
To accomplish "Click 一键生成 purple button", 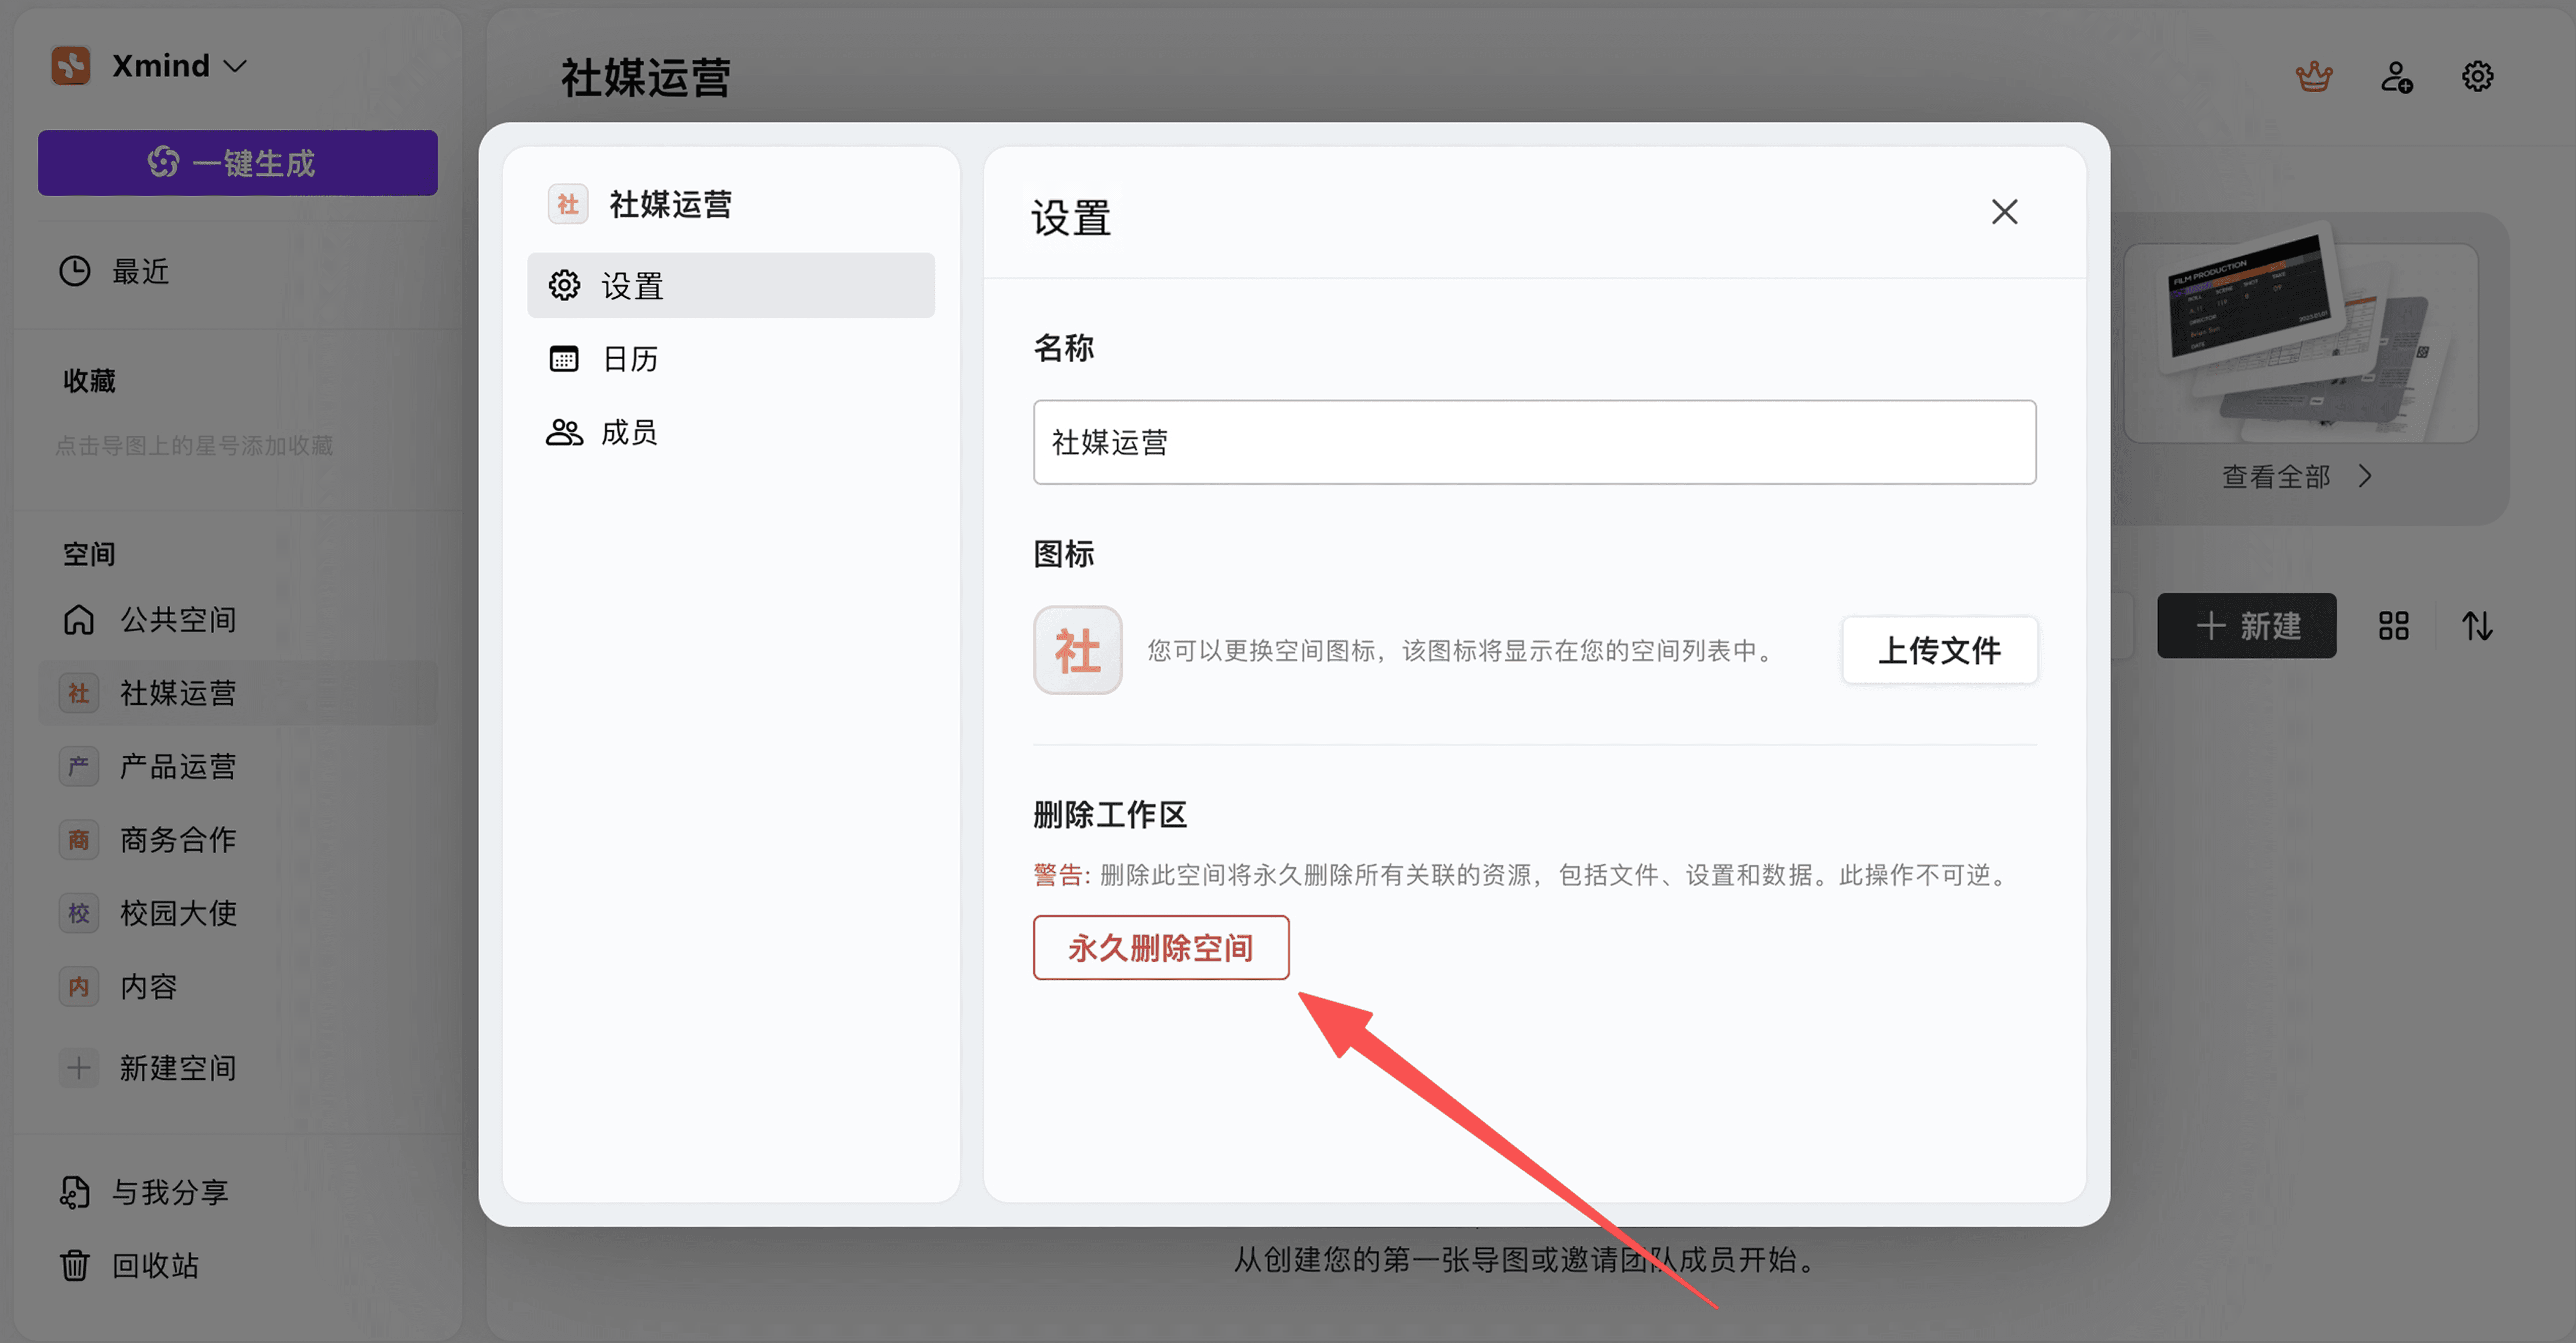I will click(238, 163).
